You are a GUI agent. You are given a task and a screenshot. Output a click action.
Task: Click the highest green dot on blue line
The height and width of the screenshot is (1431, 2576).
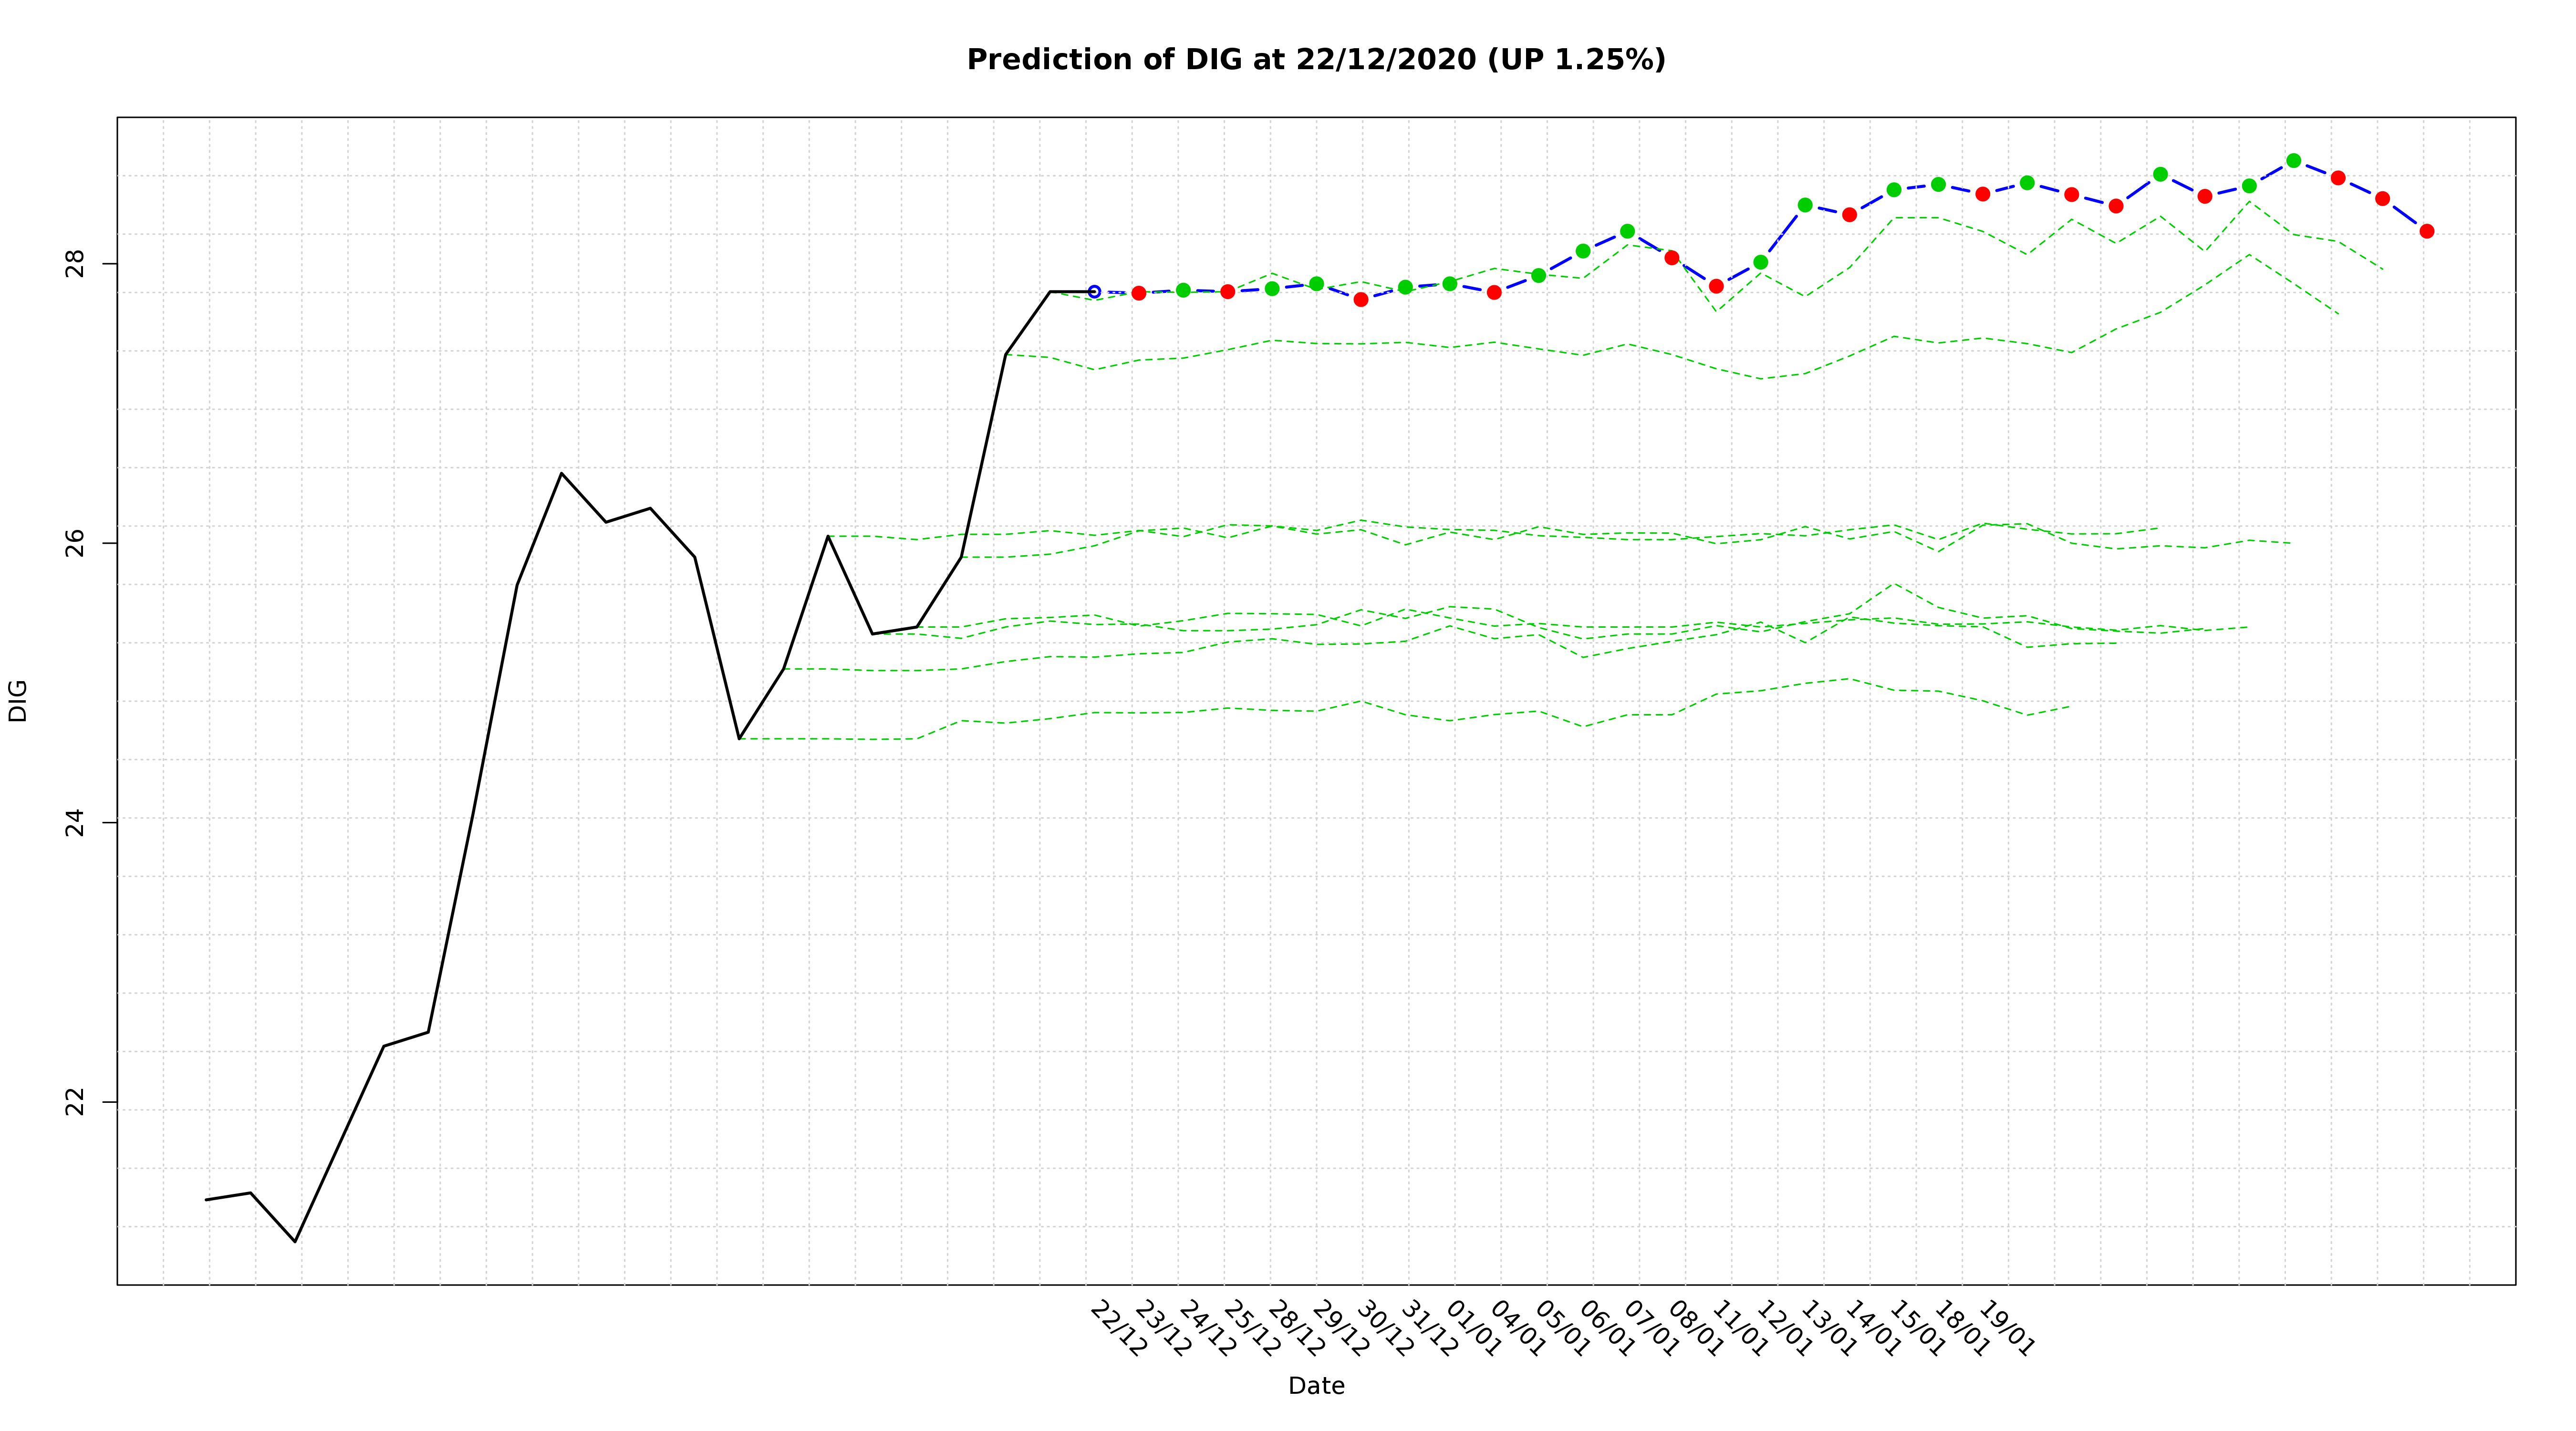2293,161
